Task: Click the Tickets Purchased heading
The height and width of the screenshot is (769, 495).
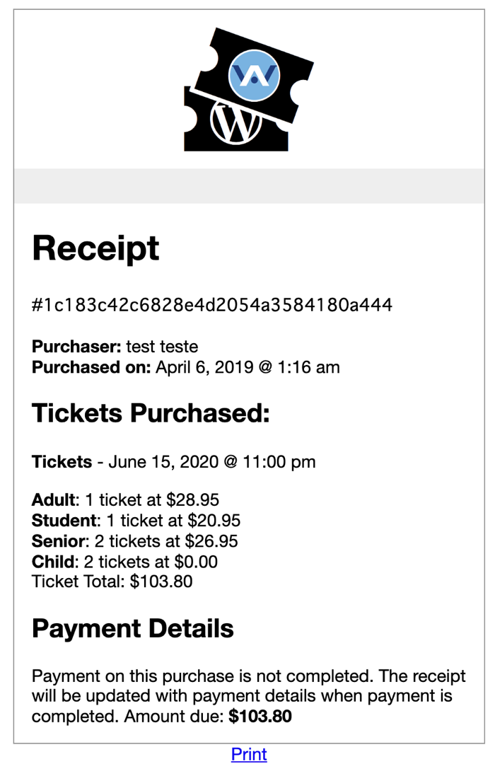Action: tap(151, 412)
